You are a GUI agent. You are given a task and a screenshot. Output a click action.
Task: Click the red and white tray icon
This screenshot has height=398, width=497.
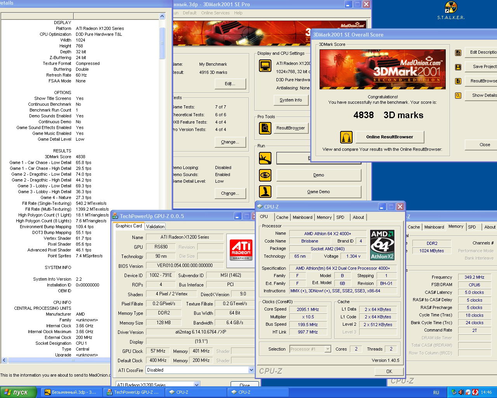(475, 392)
